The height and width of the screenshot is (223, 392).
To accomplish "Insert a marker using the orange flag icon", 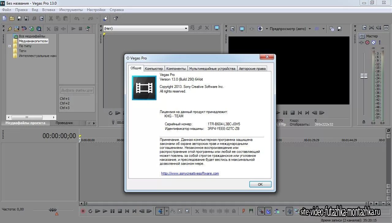I will tap(243, 211).
